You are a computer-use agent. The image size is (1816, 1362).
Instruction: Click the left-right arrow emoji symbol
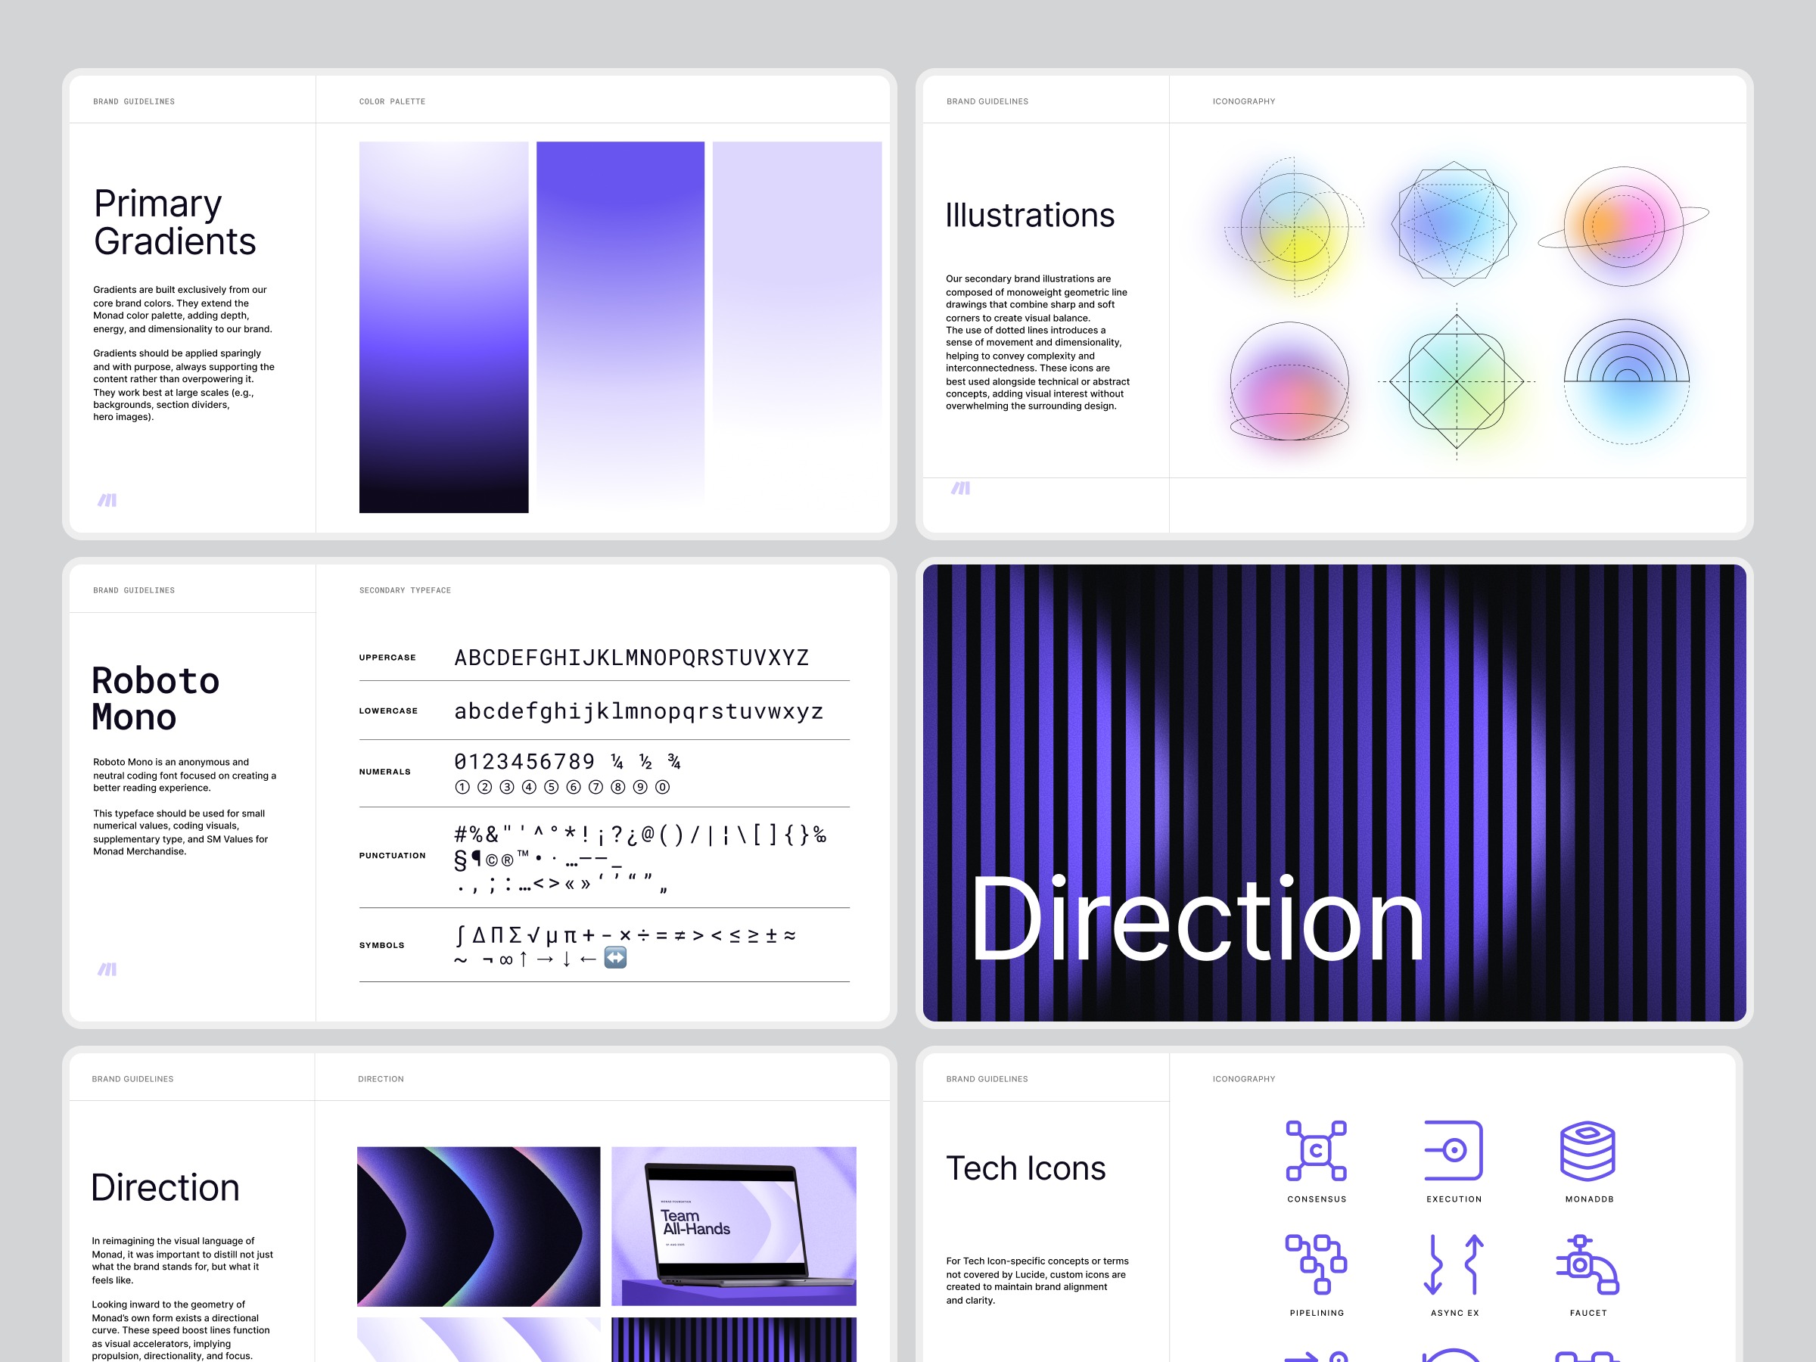(x=615, y=957)
